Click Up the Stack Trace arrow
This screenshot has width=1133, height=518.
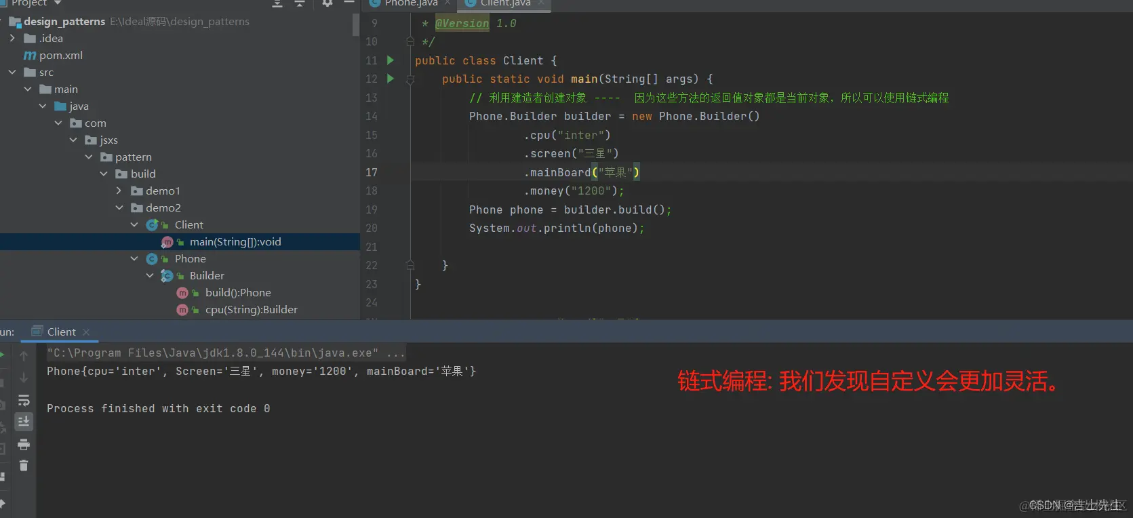click(x=24, y=355)
